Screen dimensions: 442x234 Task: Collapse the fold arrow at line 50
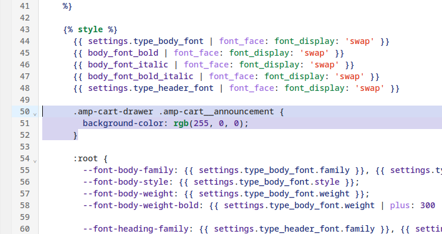coord(35,114)
